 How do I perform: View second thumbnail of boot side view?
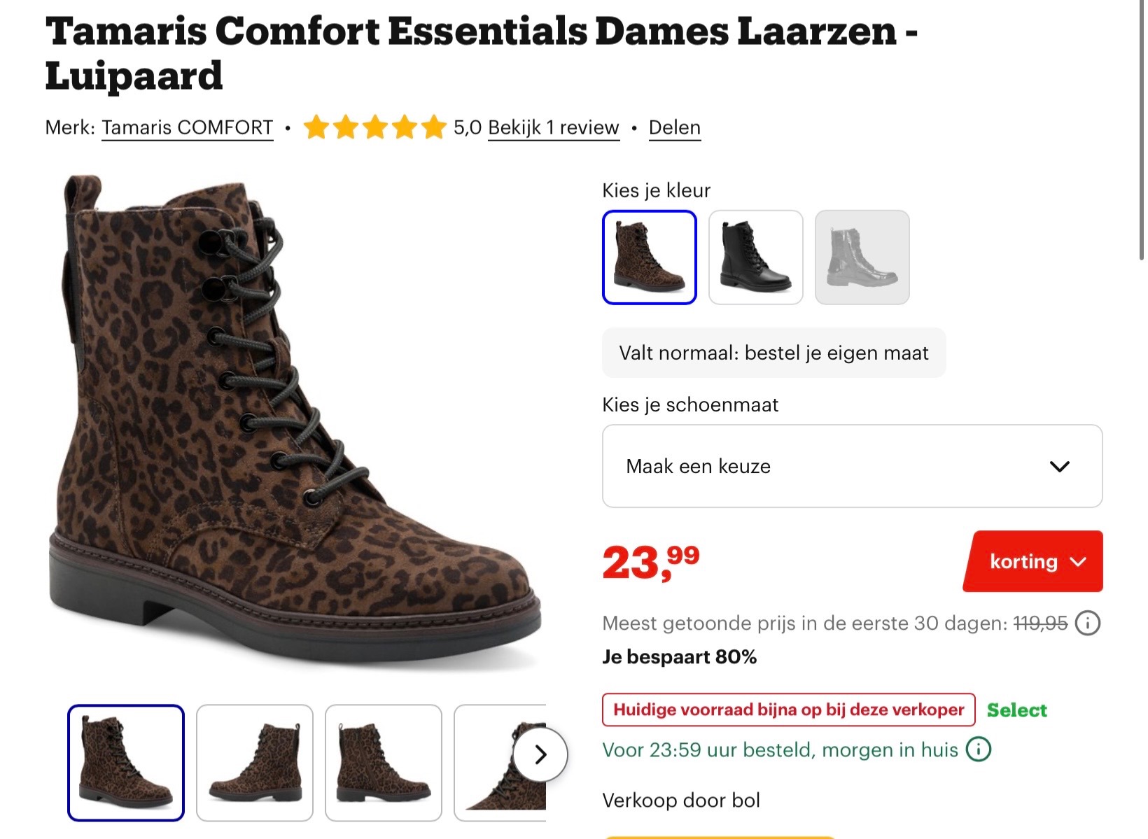click(x=255, y=762)
